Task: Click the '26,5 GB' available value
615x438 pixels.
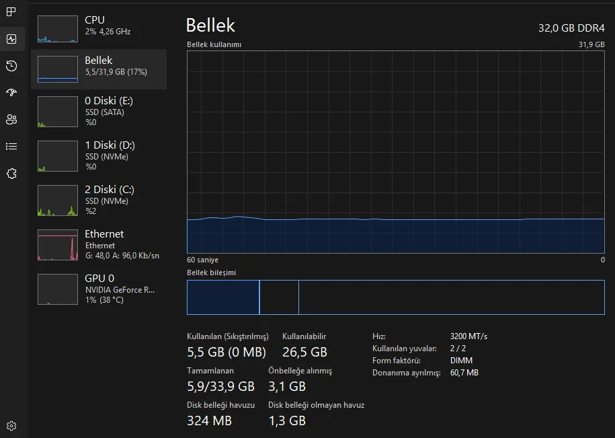Action: click(304, 352)
